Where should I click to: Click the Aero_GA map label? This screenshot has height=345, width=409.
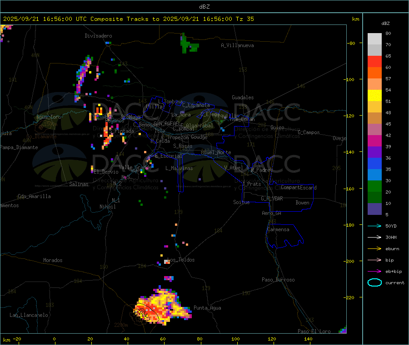click(271, 213)
